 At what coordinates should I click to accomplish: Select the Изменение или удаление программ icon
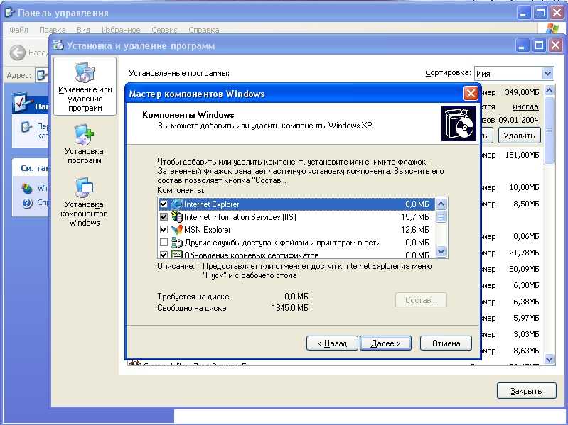85,72
